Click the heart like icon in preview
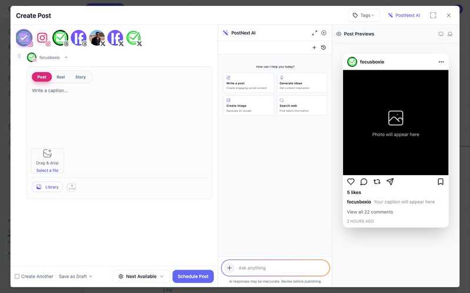The image size is (470, 293). point(351,182)
